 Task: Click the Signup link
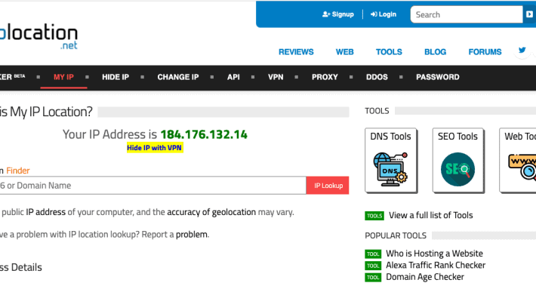337,14
